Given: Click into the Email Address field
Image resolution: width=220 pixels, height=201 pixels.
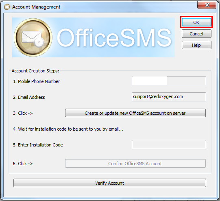Looking at the screenshot, I should point(169,97).
